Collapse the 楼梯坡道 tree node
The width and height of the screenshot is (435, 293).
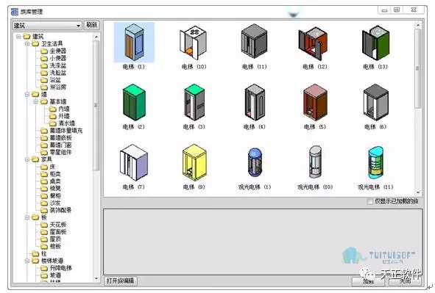coord(27,261)
